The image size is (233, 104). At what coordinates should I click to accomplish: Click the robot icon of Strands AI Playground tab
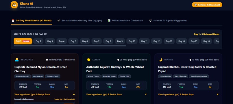(x=150, y=21)
